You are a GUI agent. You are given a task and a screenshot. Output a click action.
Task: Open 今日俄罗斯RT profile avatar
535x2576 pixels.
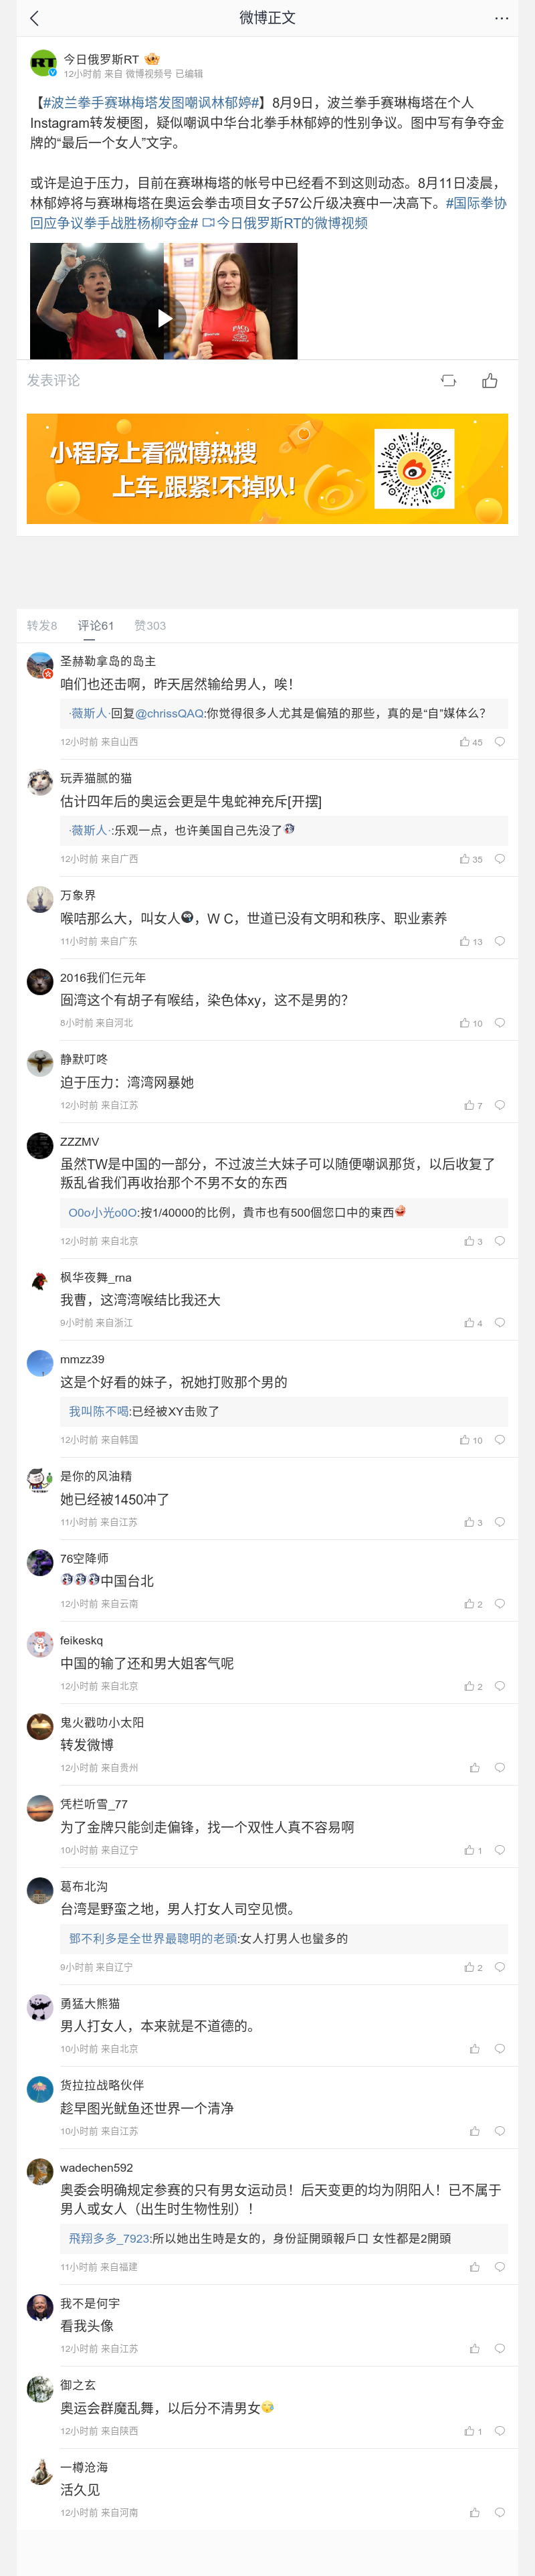click(x=43, y=64)
